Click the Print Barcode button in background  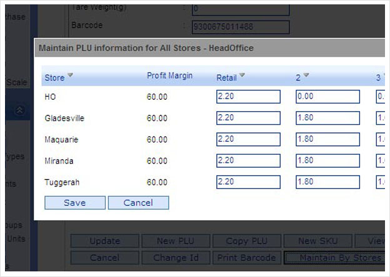click(x=247, y=258)
